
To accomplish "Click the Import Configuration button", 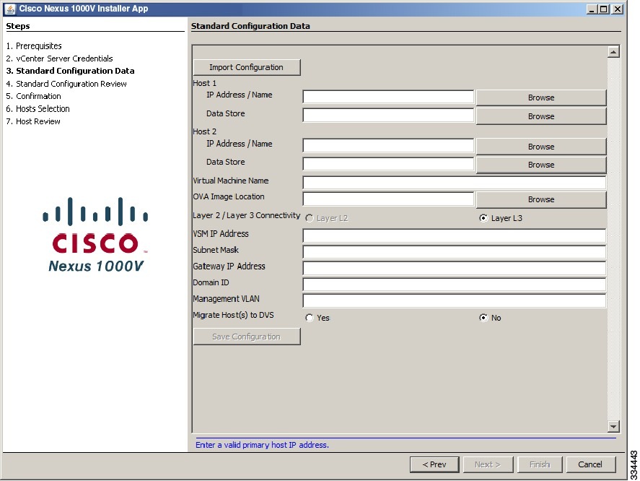I will [x=247, y=66].
